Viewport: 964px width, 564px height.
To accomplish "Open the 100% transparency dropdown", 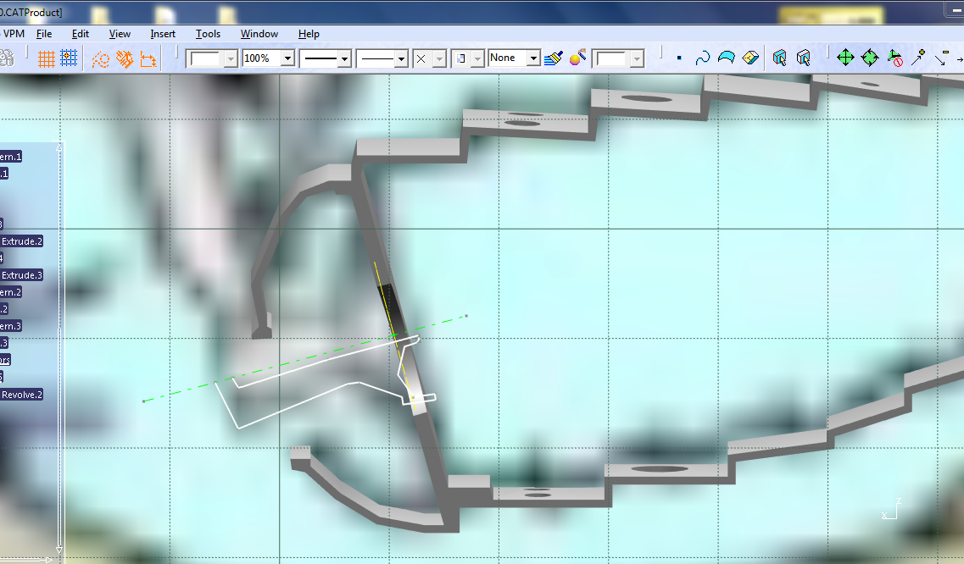I will (287, 58).
